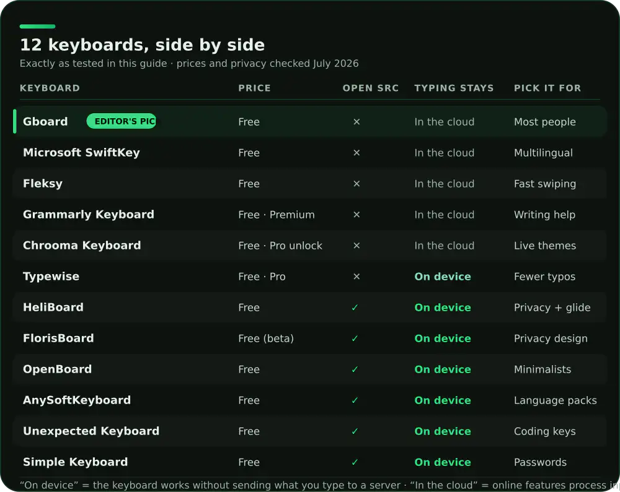
Task: Click the Editor's Pick badge next to Gboard
Action: tap(121, 121)
